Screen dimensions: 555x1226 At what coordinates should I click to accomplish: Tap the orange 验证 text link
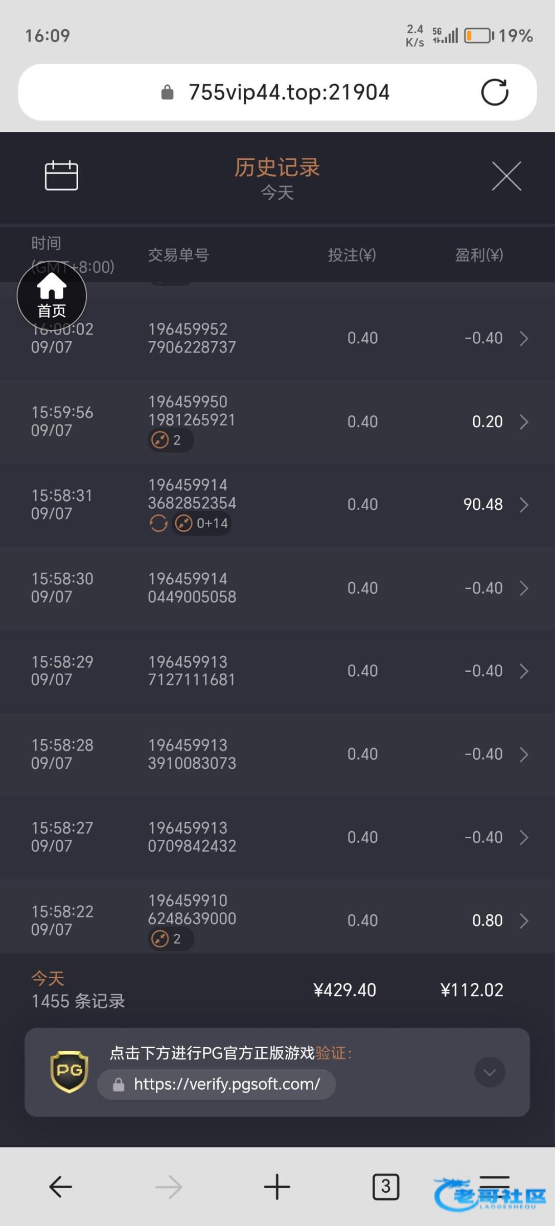pos(331,1053)
